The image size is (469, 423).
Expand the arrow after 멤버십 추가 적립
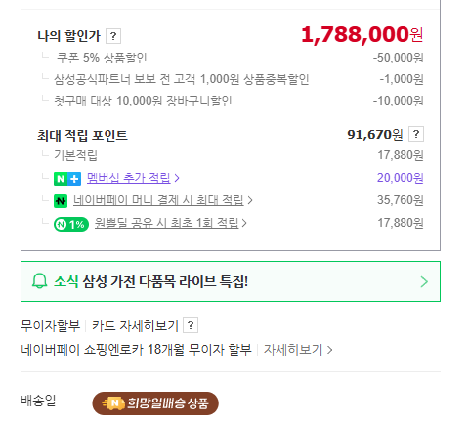[x=177, y=178]
